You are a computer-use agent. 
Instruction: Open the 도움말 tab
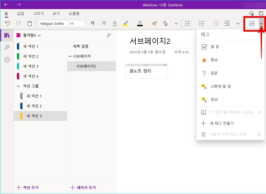coord(74,13)
